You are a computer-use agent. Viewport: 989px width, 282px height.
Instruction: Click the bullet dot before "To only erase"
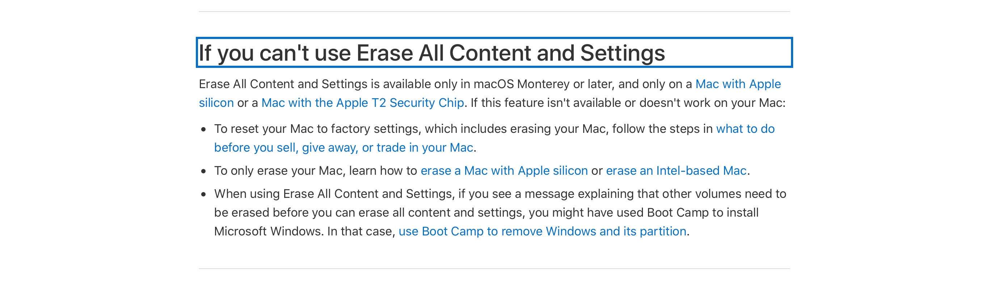coord(203,171)
